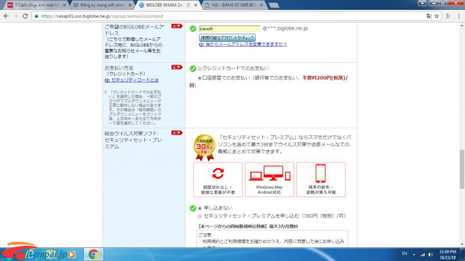Close the 'Hỏi - ĐĂNG KÝ WIFI BIGLOBE' tab

click(261, 5)
